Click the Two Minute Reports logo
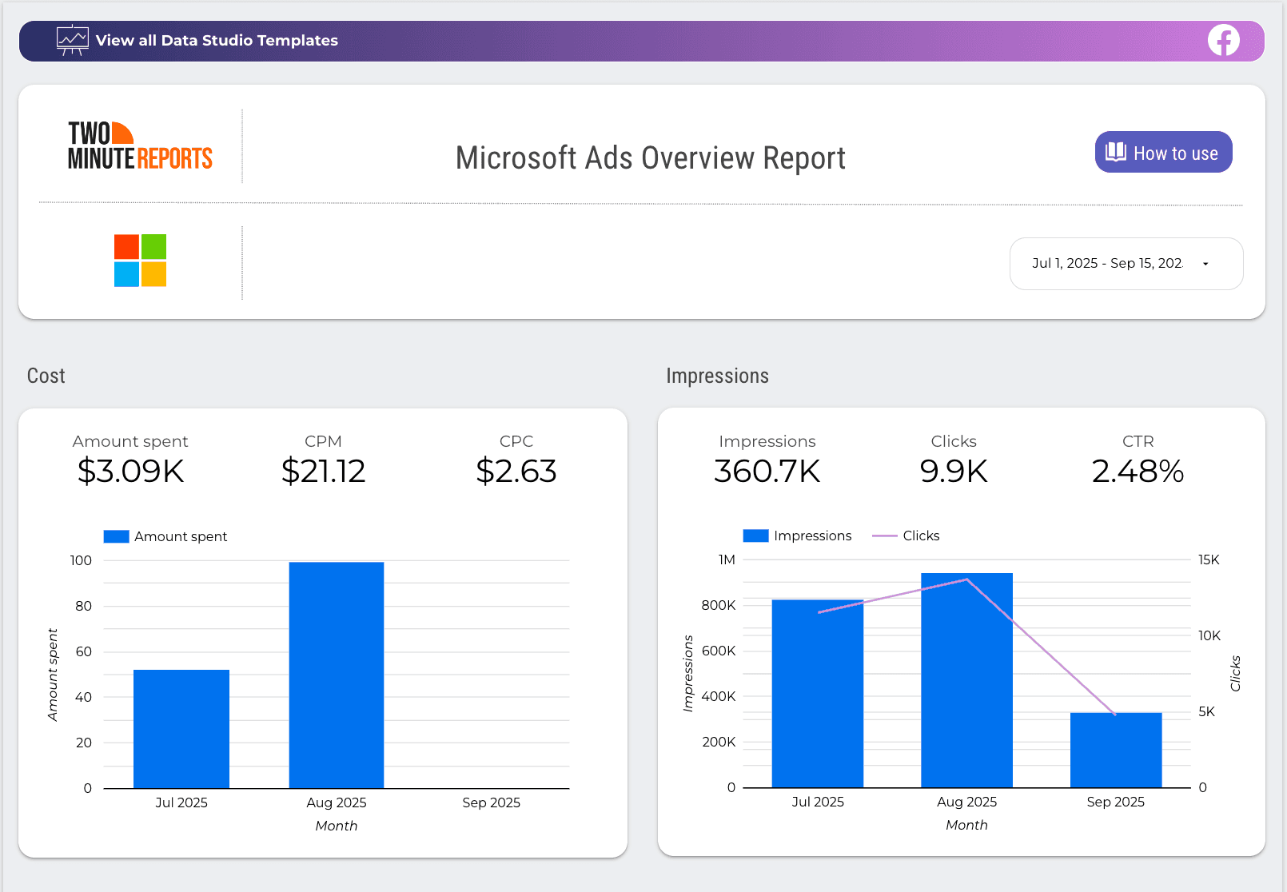Viewport: 1287px width, 892px height. (140, 146)
